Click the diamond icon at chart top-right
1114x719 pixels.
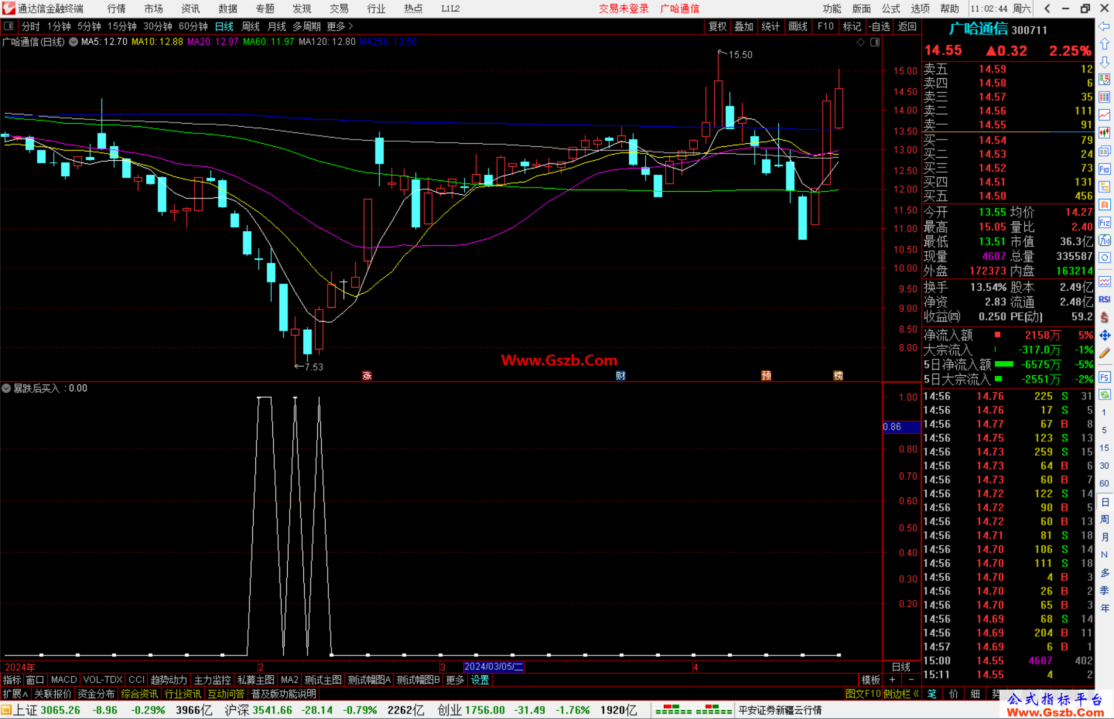pos(860,42)
